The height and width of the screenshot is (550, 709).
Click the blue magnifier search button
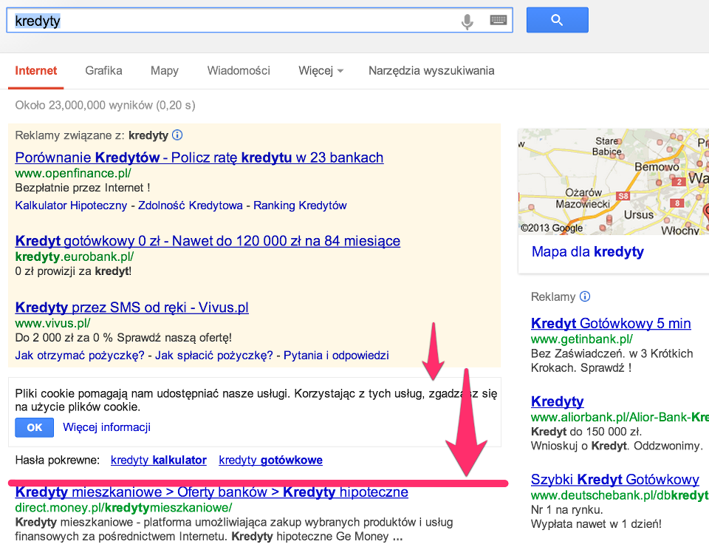[557, 20]
